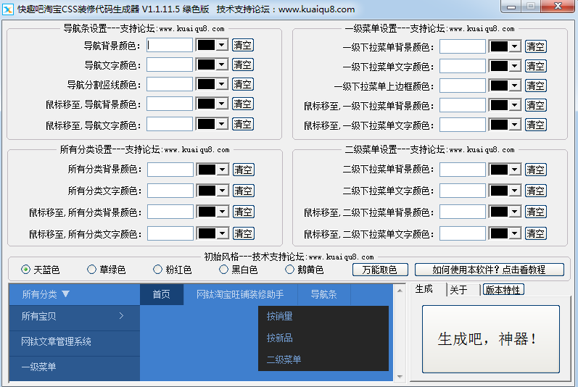Click the app icon in the title bar
578x387 pixels.
point(9,9)
